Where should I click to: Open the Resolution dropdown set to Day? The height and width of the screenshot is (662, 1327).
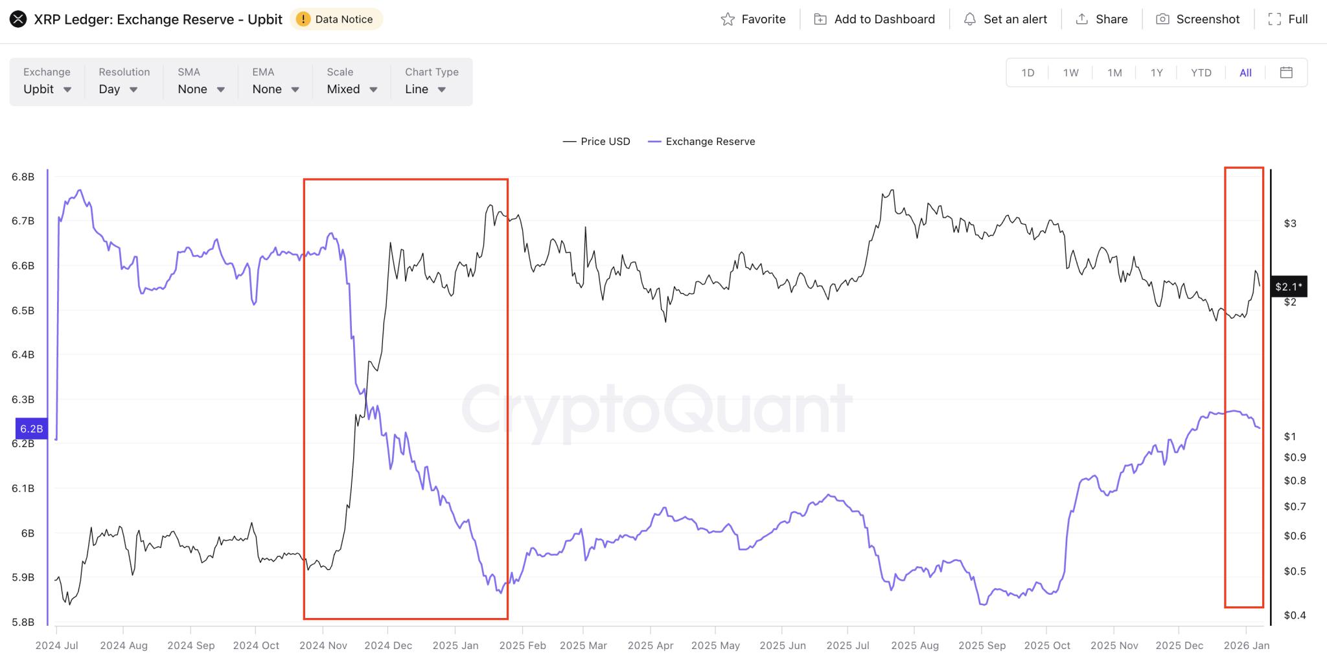point(117,89)
